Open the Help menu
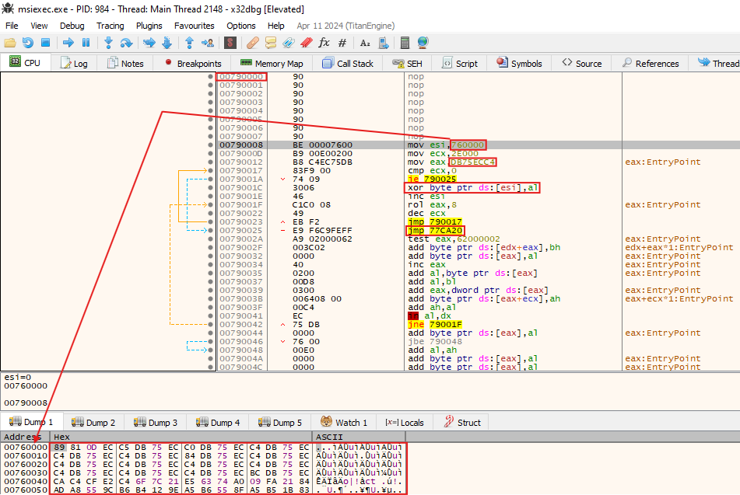 click(276, 26)
